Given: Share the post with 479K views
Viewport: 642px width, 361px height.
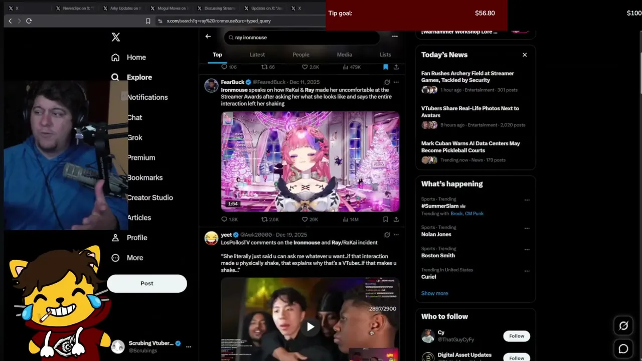Looking at the screenshot, I should coord(396,67).
